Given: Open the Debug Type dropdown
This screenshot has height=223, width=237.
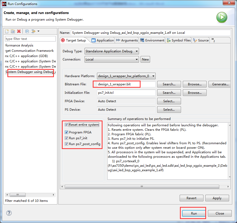Looking at the screenshot, I should click(x=112, y=51).
